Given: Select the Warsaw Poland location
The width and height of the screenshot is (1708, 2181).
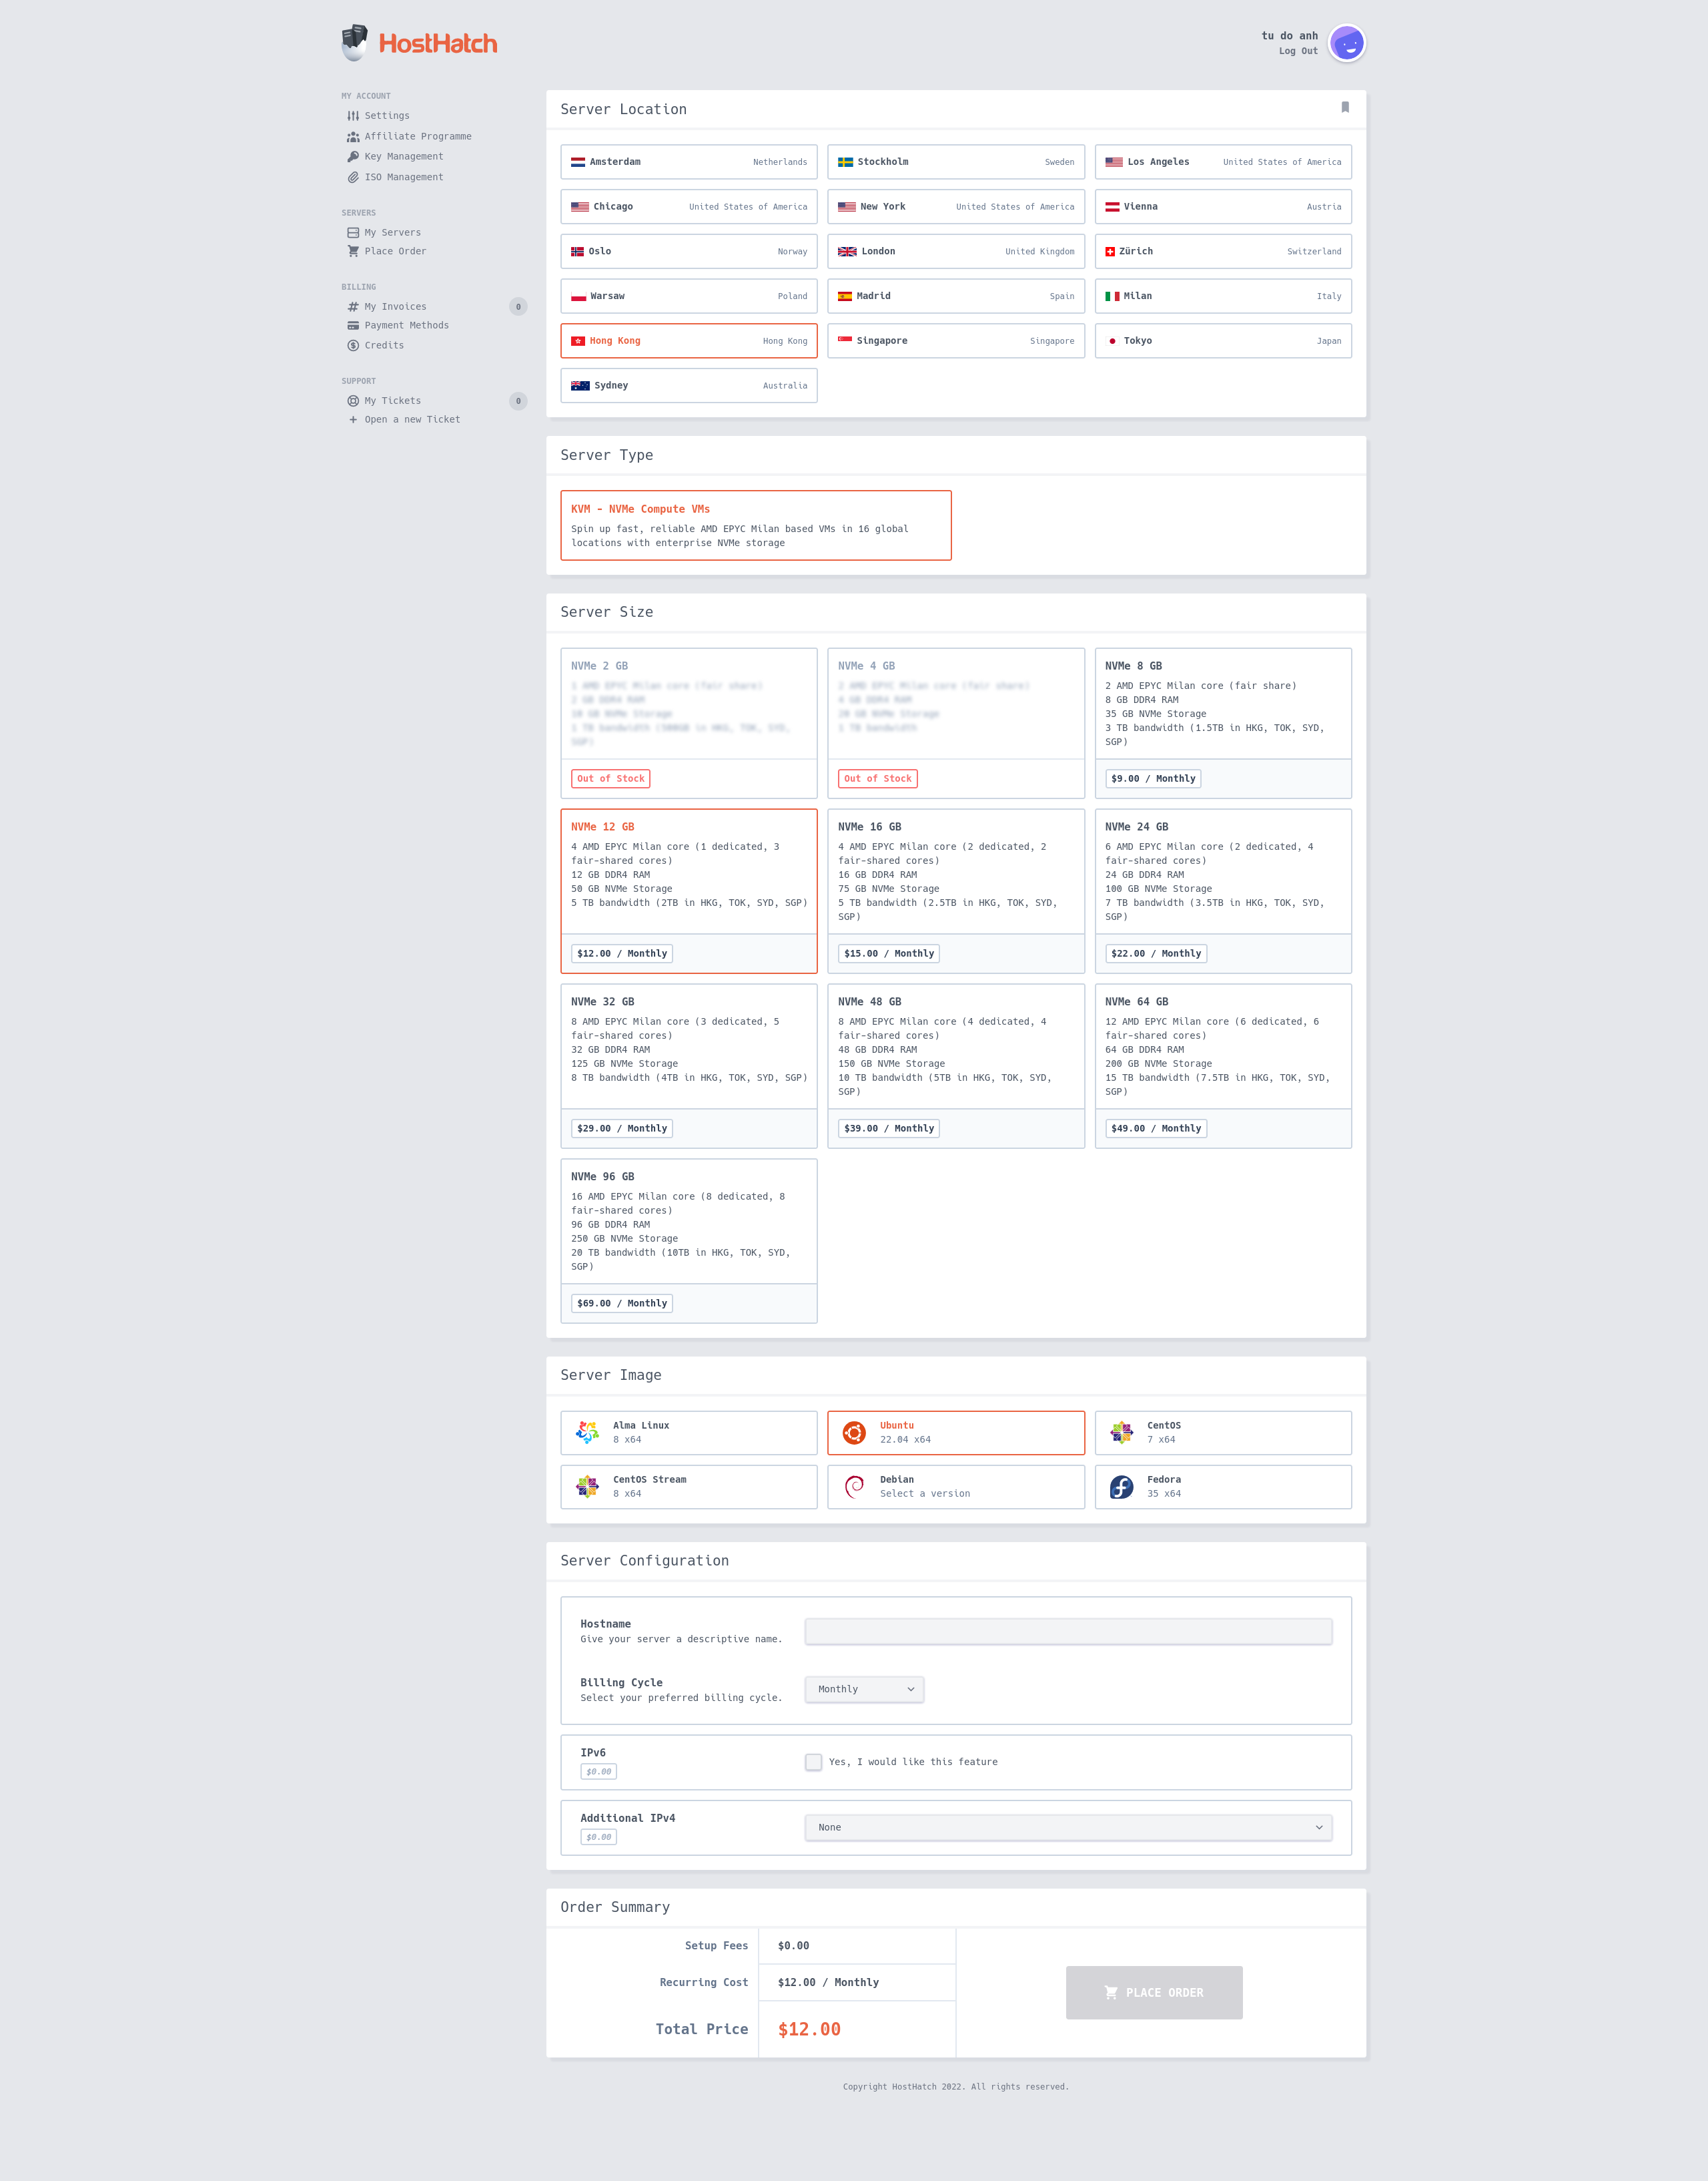Looking at the screenshot, I should tap(689, 296).
